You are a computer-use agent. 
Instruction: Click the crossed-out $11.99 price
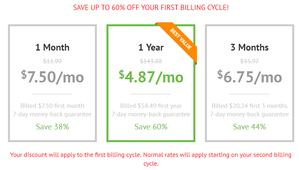coord(53,61)
